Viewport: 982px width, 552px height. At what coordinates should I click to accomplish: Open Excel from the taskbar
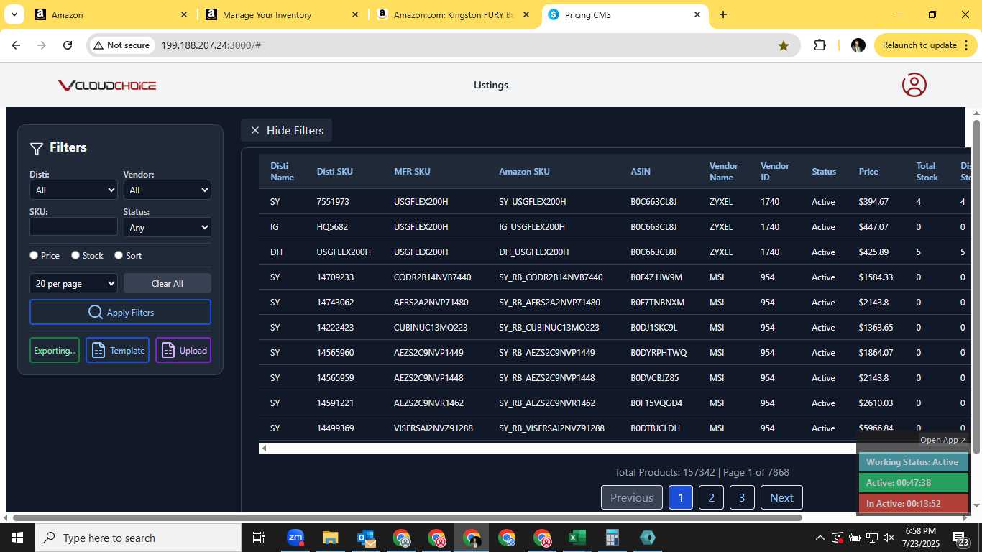[x=577, y=538]
